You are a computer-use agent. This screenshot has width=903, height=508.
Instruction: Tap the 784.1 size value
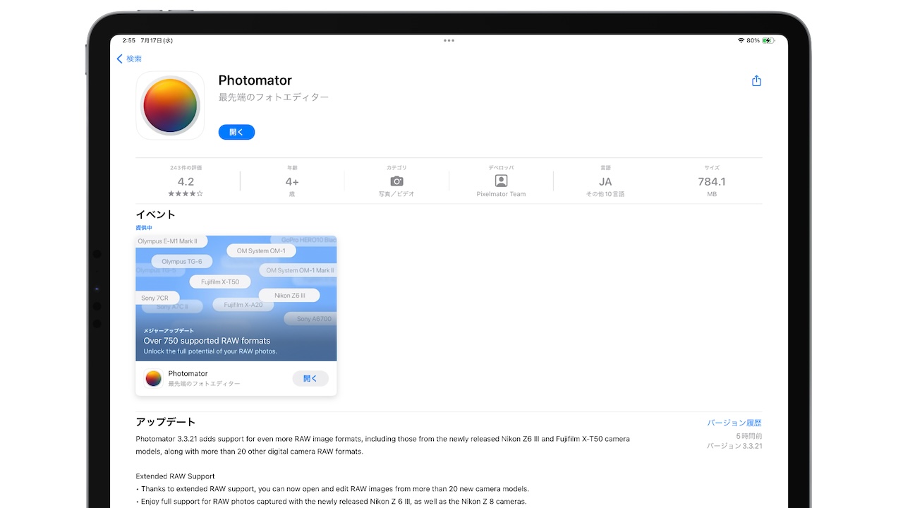click(x=712, y=181)
